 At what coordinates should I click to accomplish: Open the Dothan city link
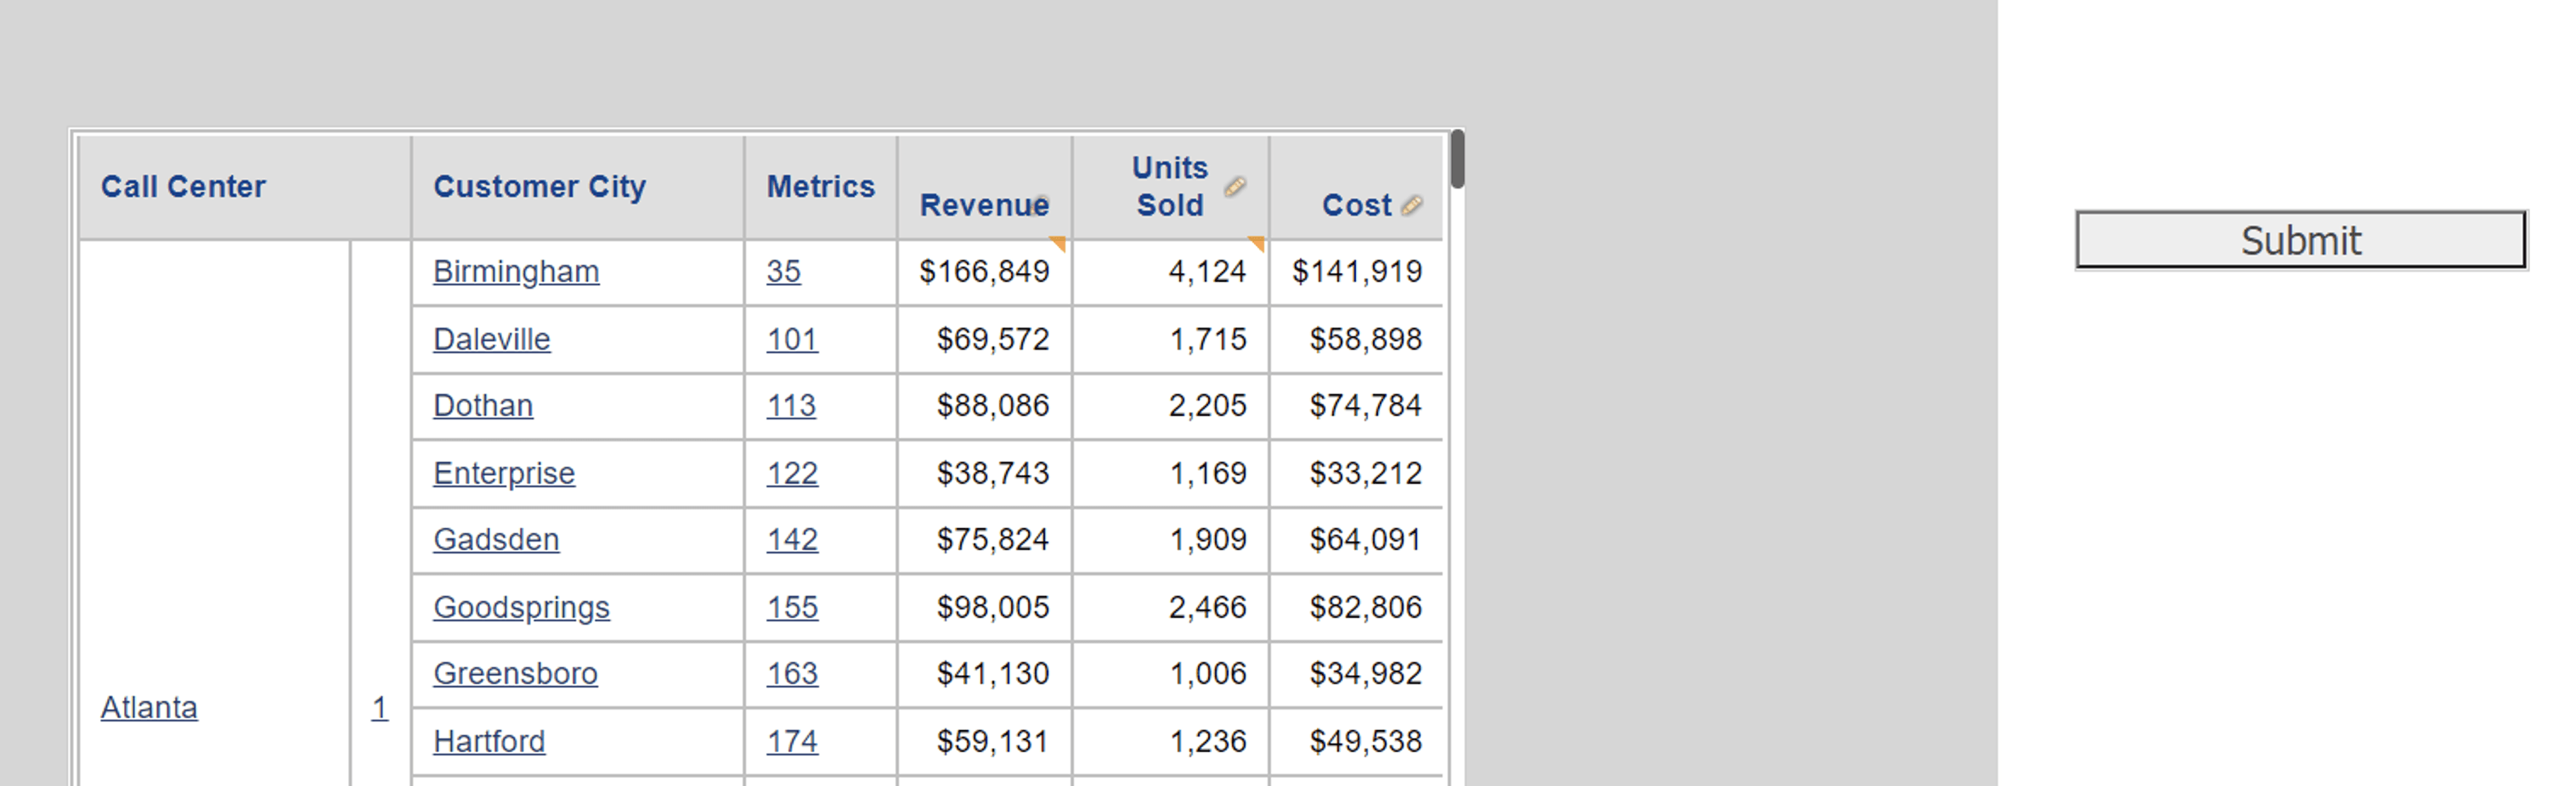483,406
